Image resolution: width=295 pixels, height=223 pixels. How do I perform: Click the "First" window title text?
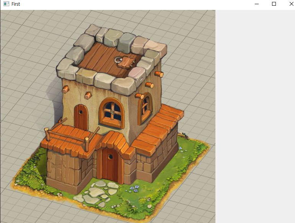16,4
